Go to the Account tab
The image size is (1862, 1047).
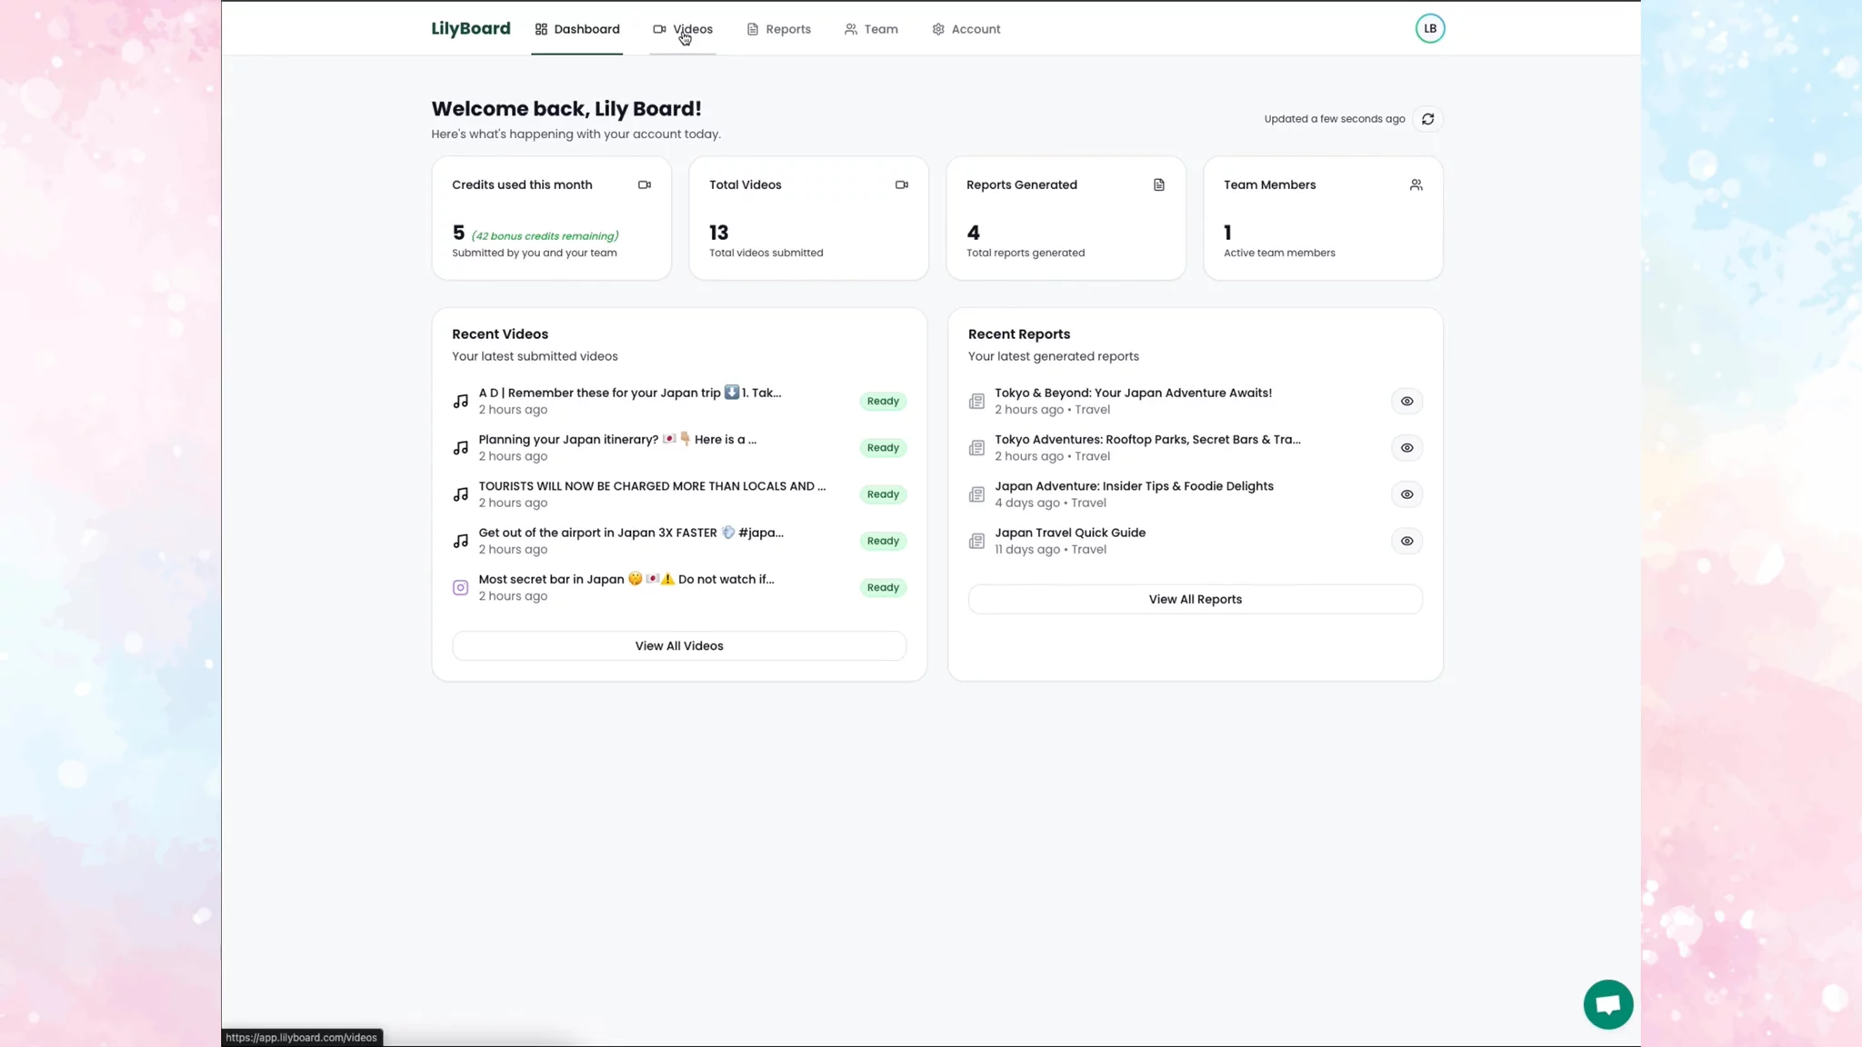[966, 29]
